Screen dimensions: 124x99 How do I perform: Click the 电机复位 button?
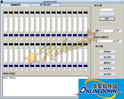pos(108,69)
